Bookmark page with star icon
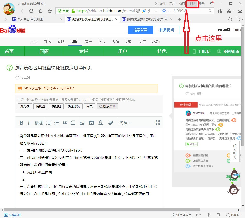The height and width of the screenshot is (218, 245). 50,11
